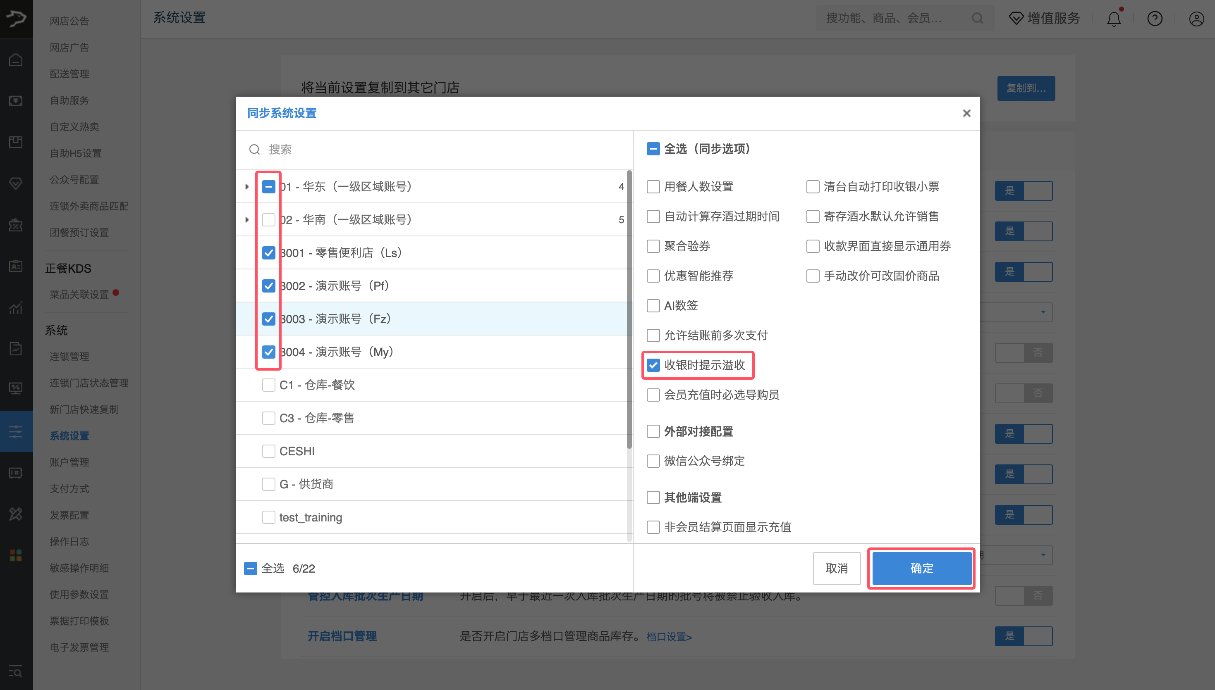Open dropdown behind dialog near 确定 button

(1016, 555)
